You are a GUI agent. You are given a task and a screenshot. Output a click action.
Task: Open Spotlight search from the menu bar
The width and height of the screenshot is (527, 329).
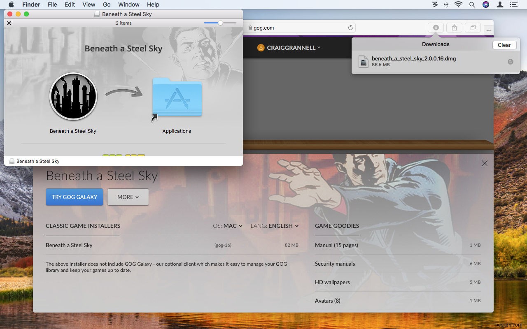[472, 5]
